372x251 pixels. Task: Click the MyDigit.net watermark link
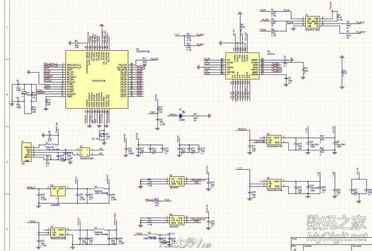[336, 237]
